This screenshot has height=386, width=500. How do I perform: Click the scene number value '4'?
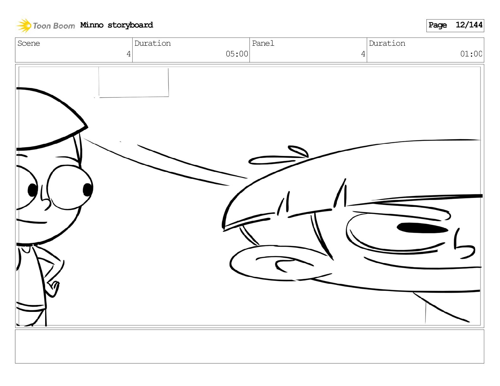[x=128, y=54]
